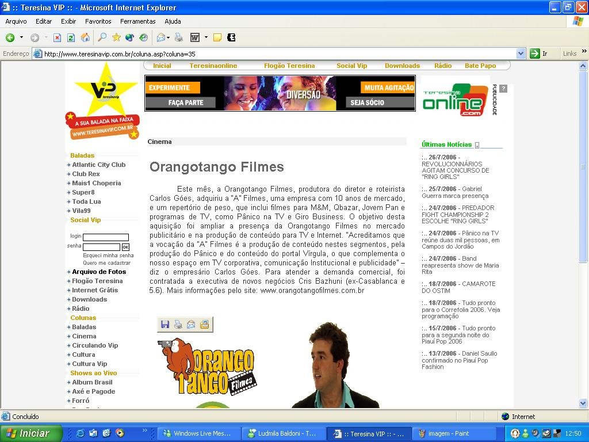Click the scrollbar down arrow
The image size is (589, 442).
click(583, 403)
